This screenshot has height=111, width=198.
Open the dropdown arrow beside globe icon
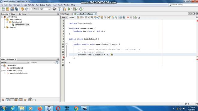(x=57, y=9)
